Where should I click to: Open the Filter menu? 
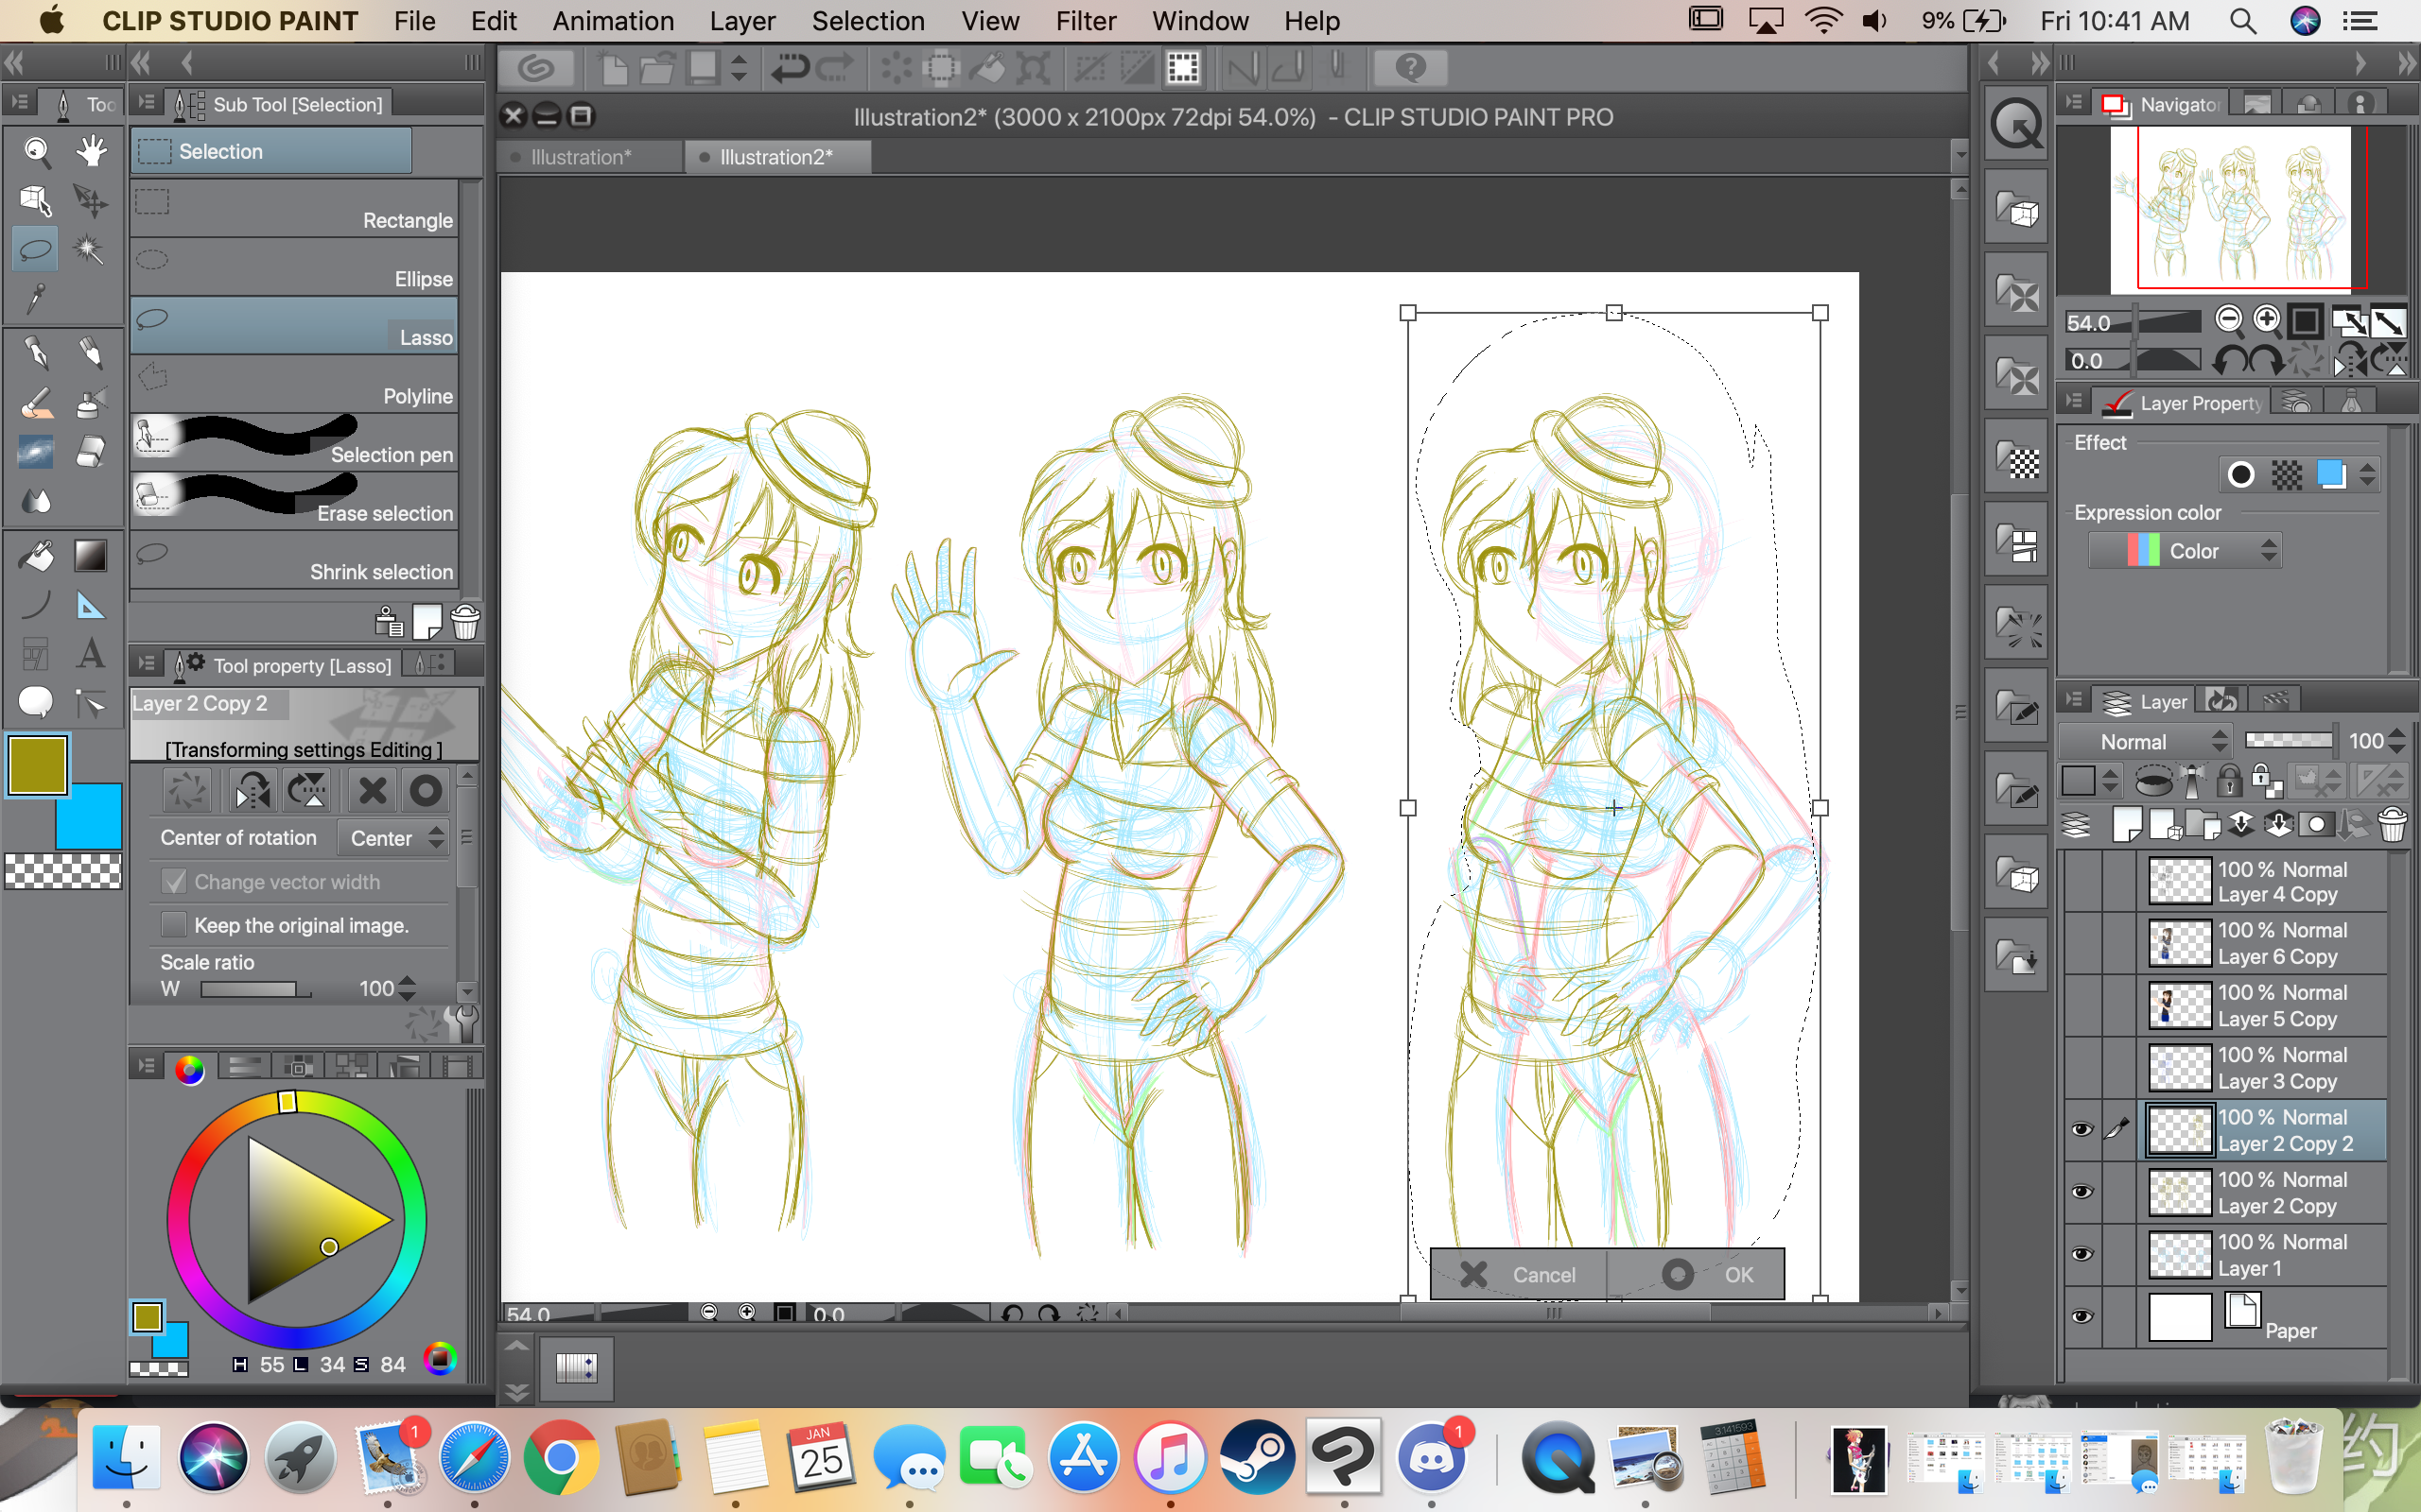[1086, 21]
